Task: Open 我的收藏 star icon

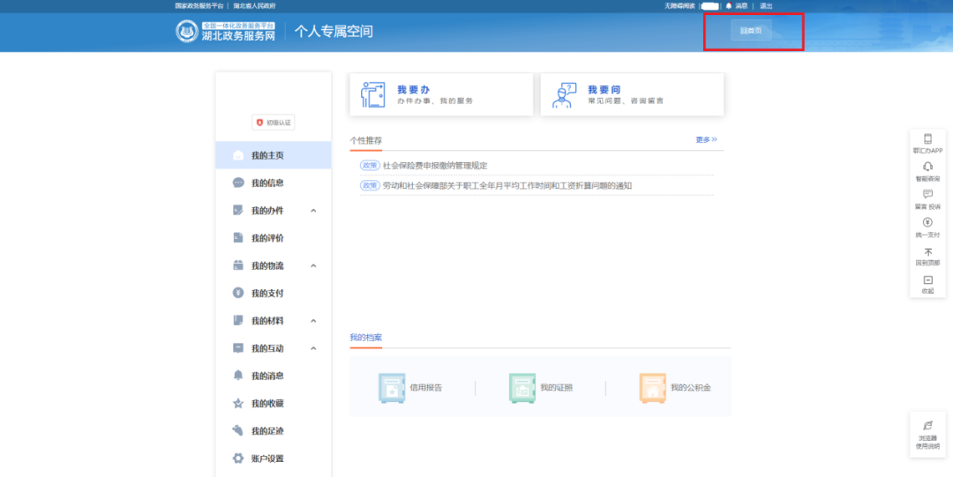Action: pyautogui.click(x=238, y=404)
